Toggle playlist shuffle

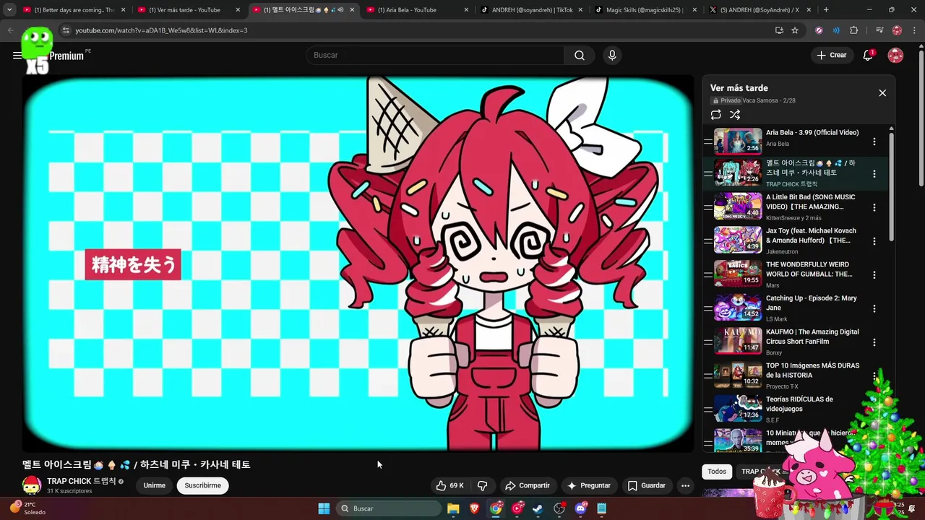(735, 115)
